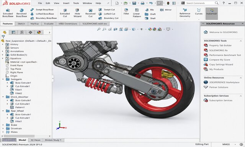Open the 3D Views tab
Screen dimensions: 245x147
[x=36, y=140]
